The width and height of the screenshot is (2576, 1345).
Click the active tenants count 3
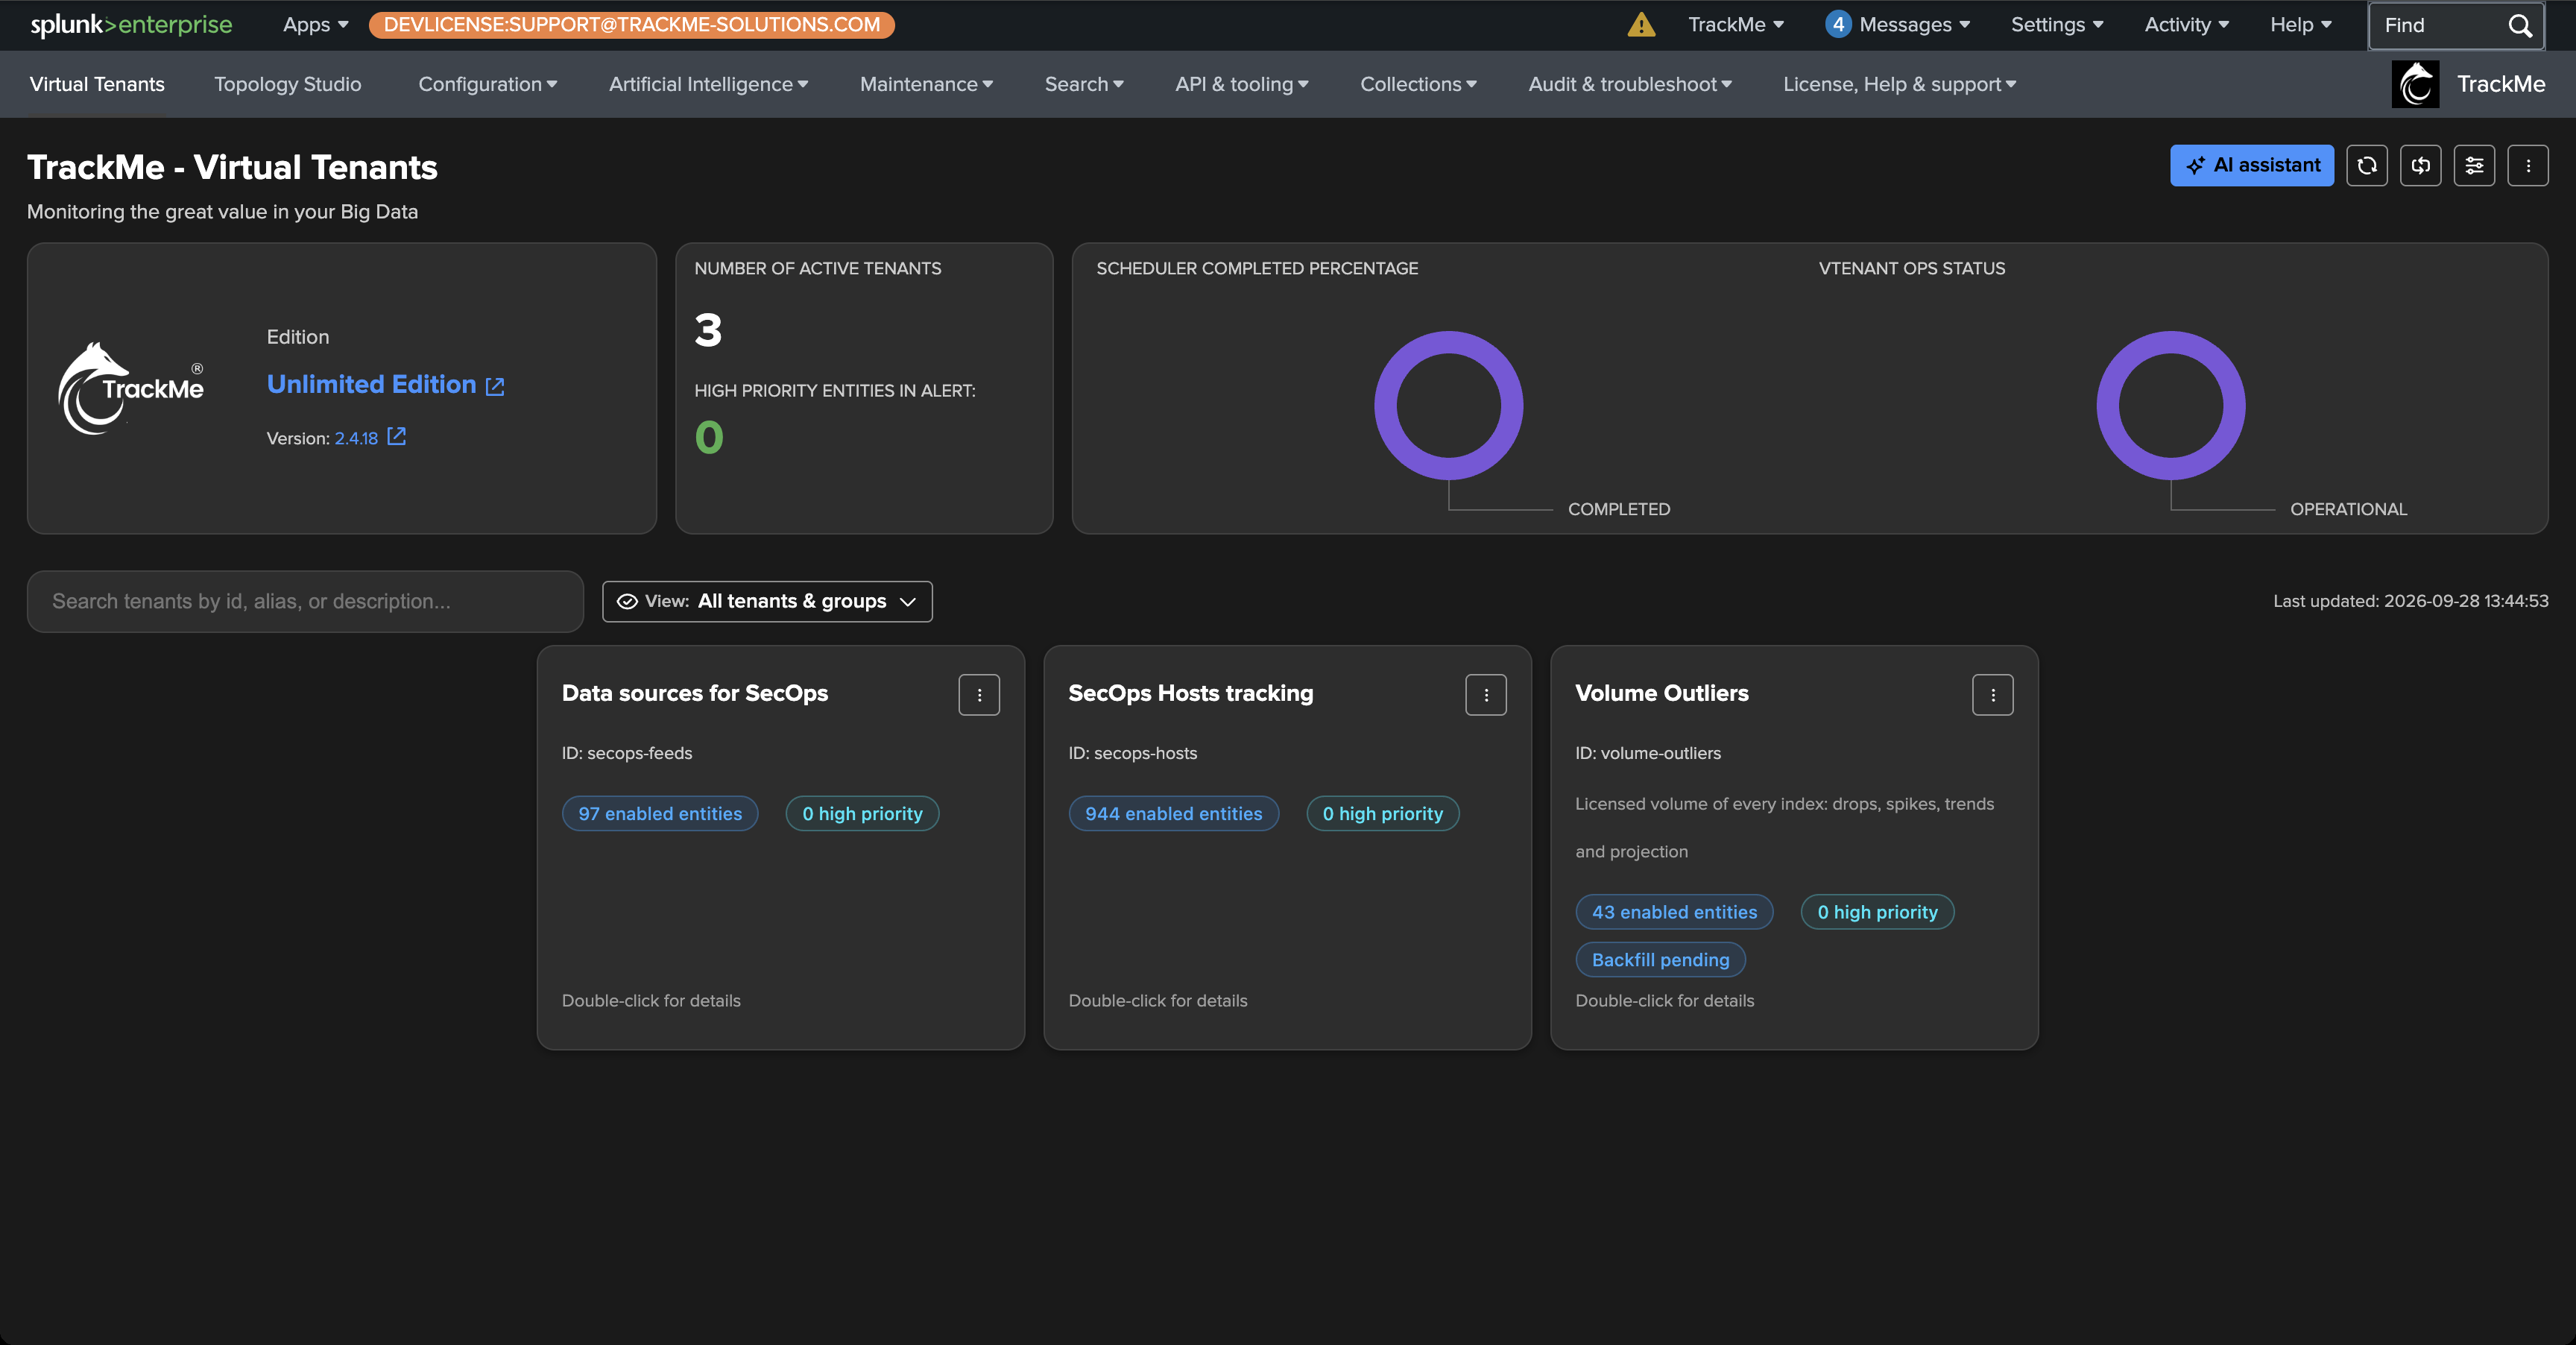point(708,330)
